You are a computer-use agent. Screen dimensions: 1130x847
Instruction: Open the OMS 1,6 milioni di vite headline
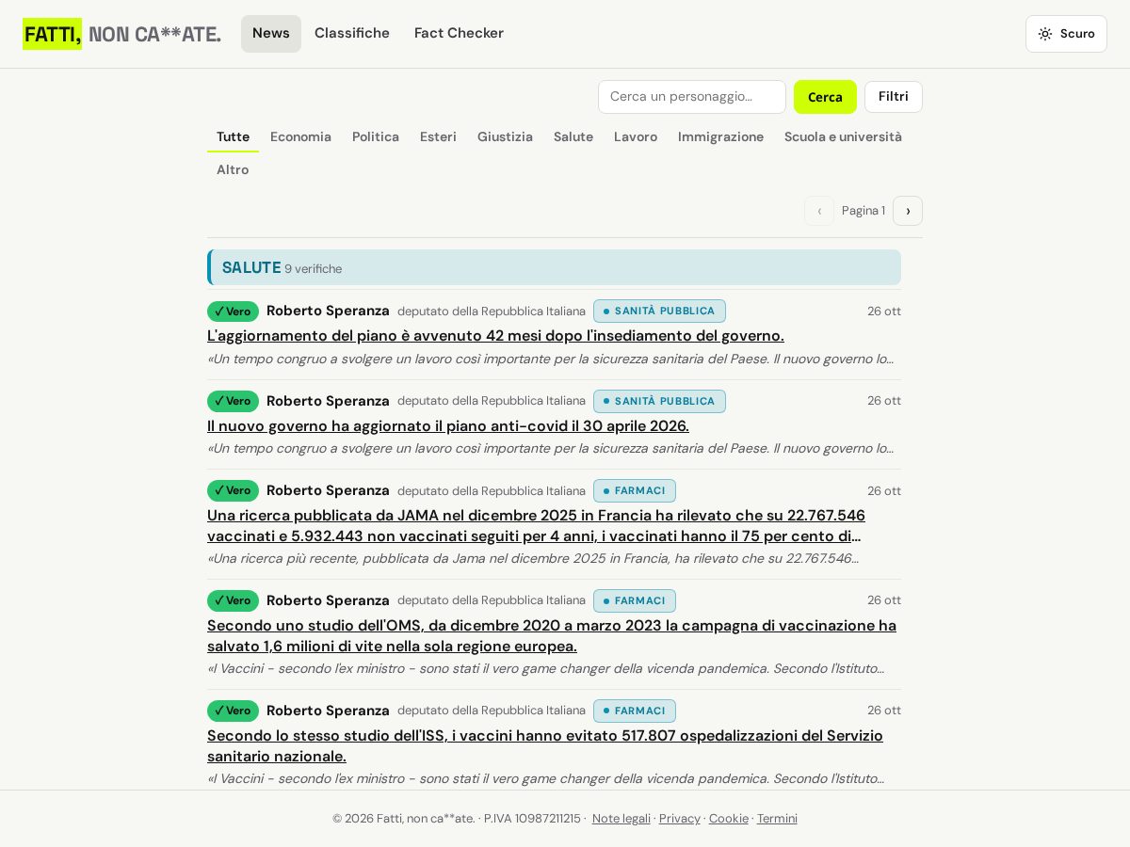click(552, 636)
